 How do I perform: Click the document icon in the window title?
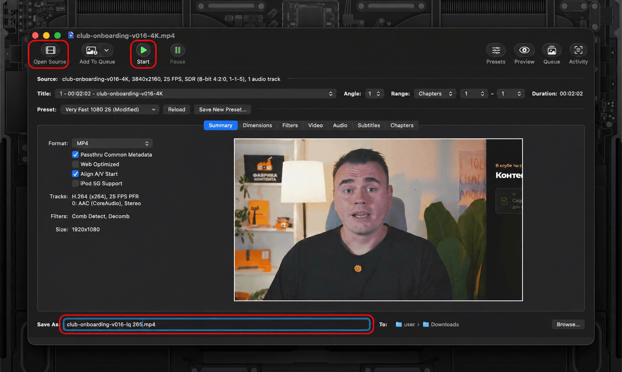pos(71,35)
